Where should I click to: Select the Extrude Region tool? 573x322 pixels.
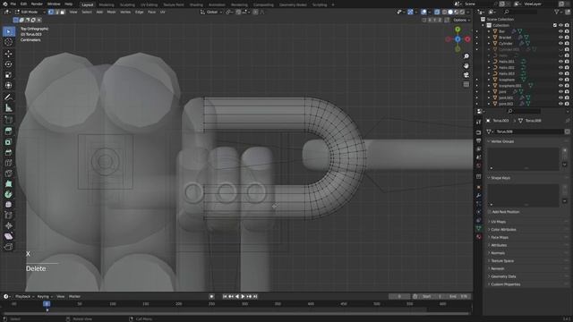pos(8,131)
